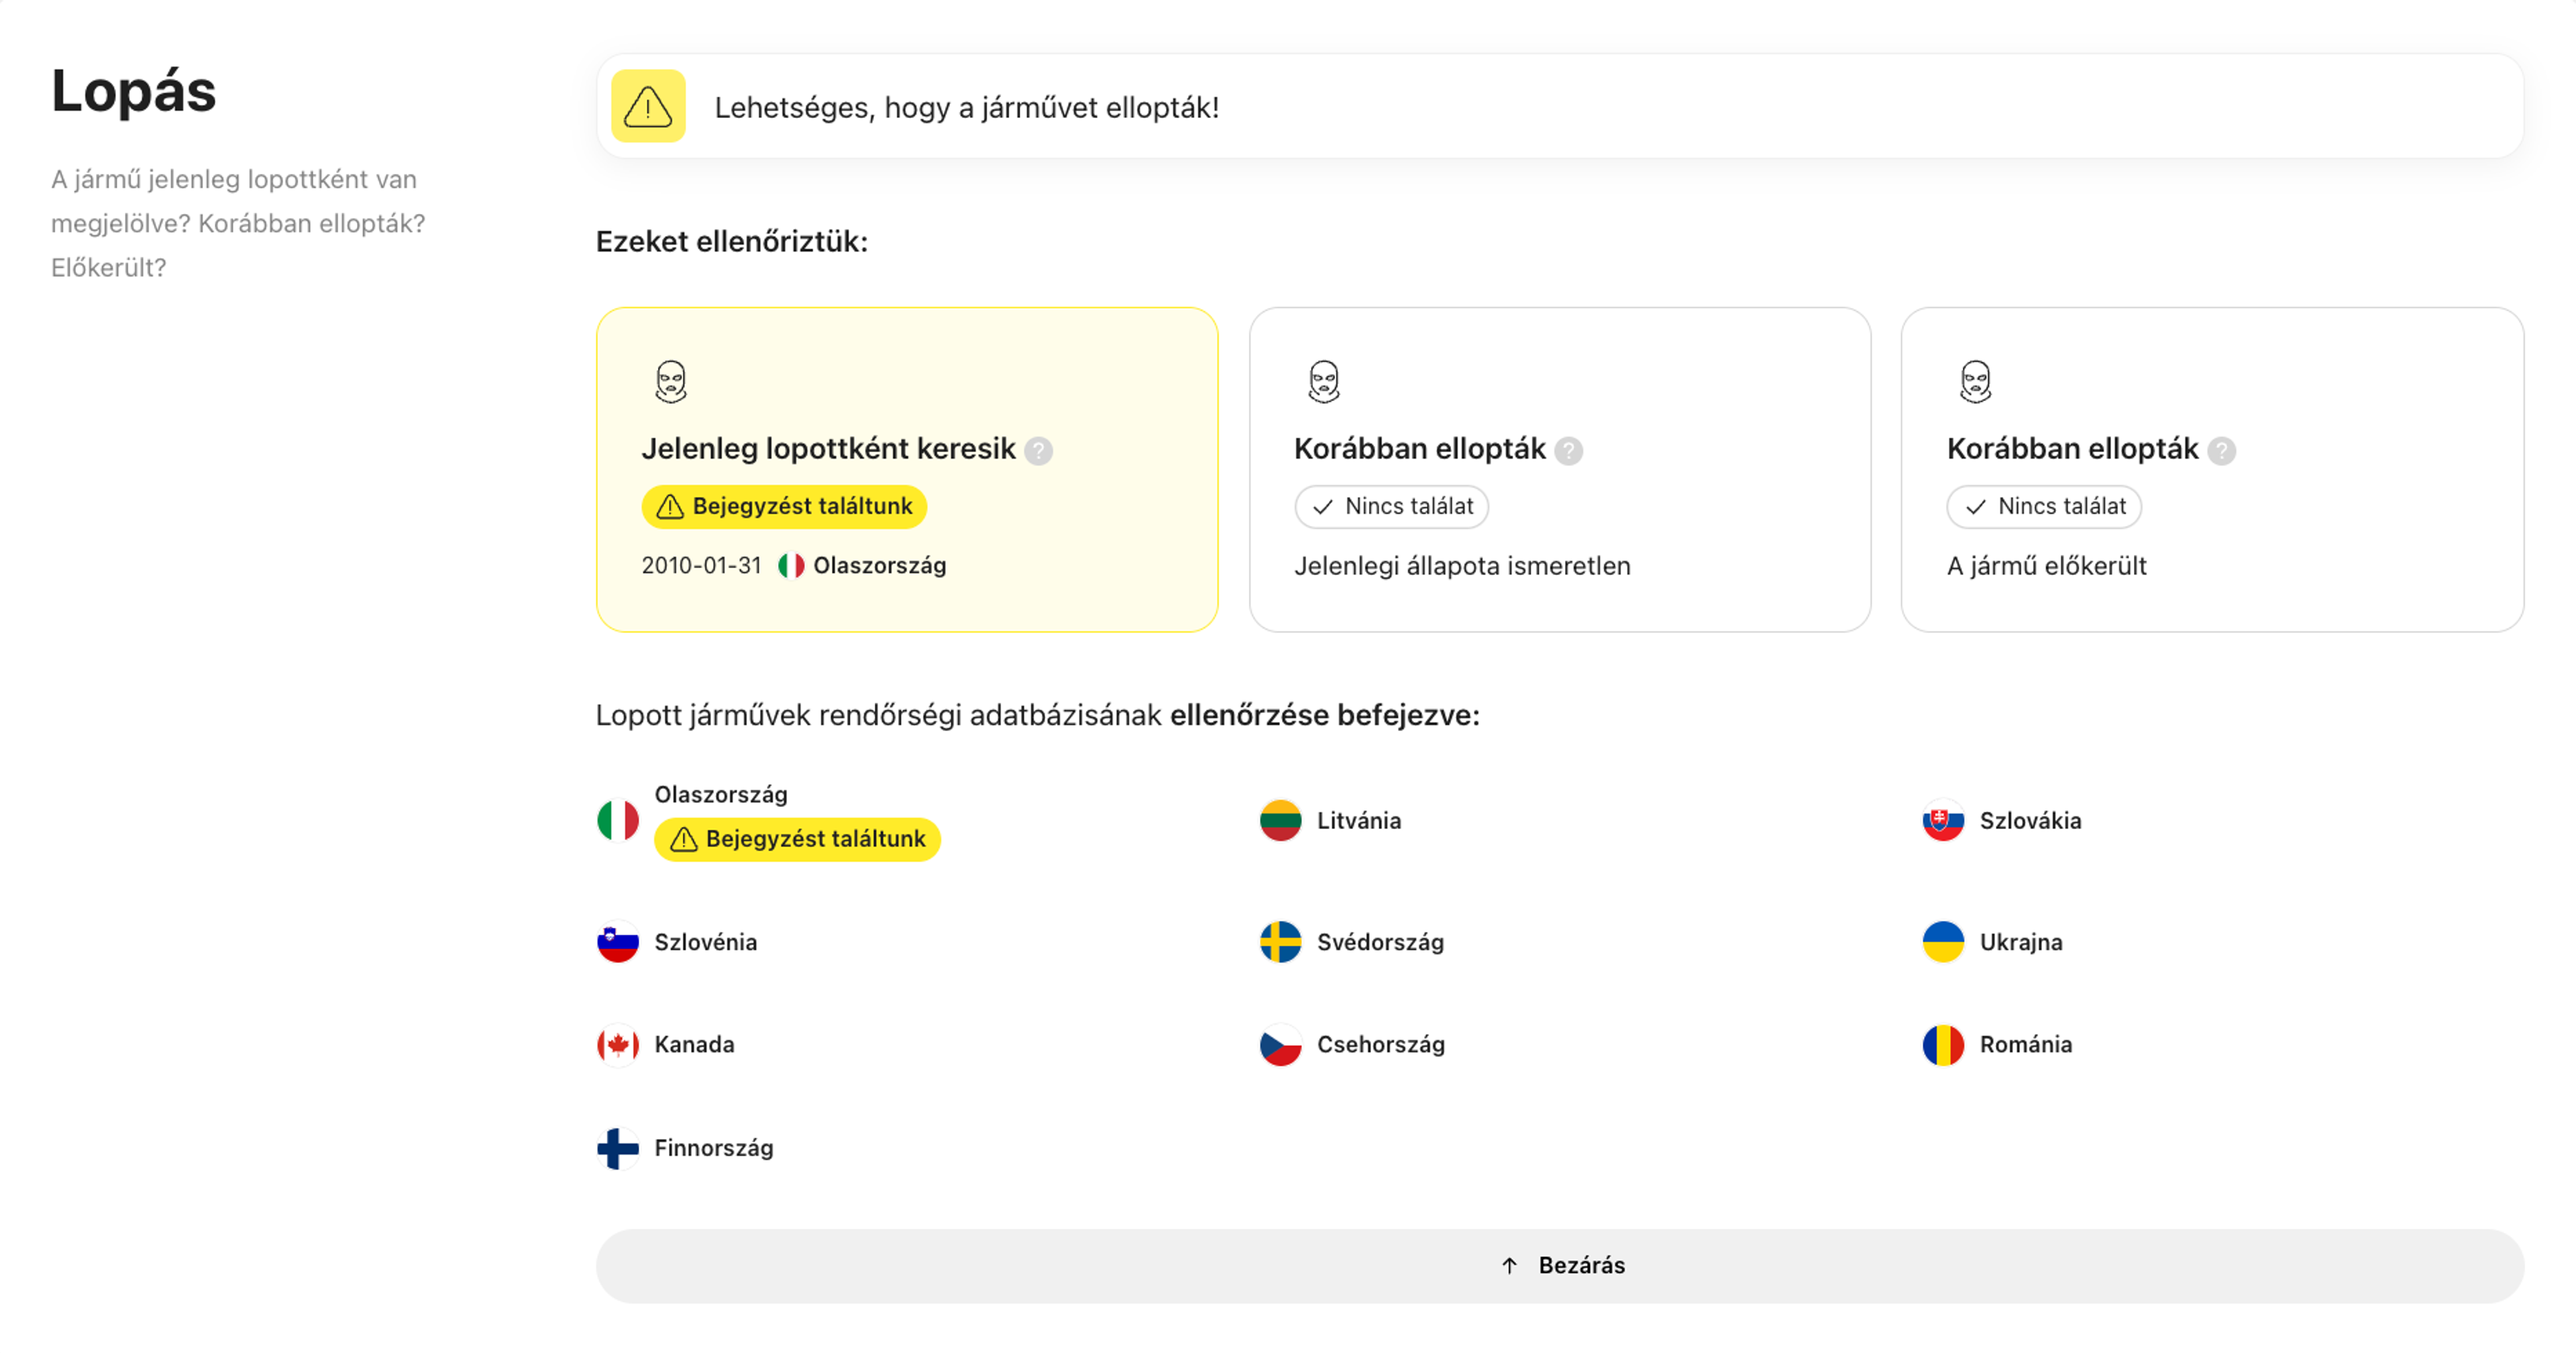Click the Finland flag icon
The width and height of the screenshot is (2576, 1353).
[x=618, y=1148]
